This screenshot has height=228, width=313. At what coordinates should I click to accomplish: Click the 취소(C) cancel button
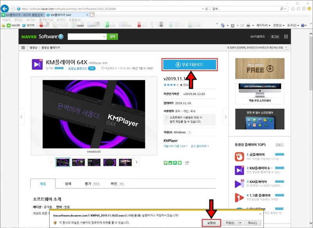coord(252,223)
